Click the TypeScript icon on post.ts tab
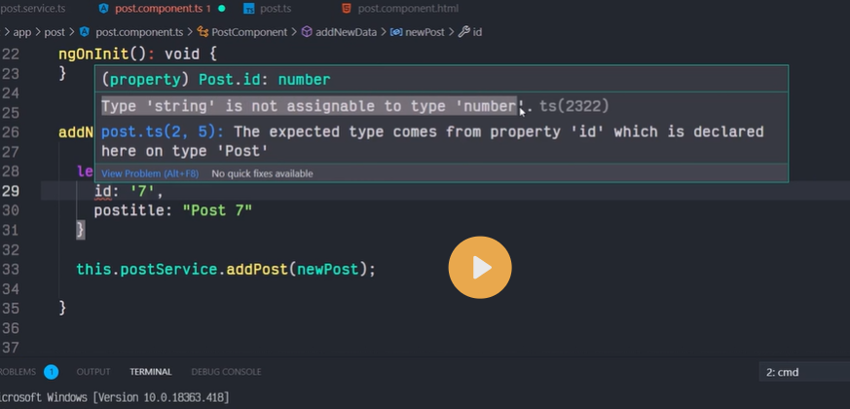The height and width of the screenshot is (409, 850). click(x=249, y=9)
